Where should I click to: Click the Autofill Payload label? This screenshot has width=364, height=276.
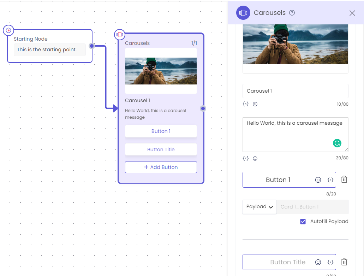pos(329,222)
